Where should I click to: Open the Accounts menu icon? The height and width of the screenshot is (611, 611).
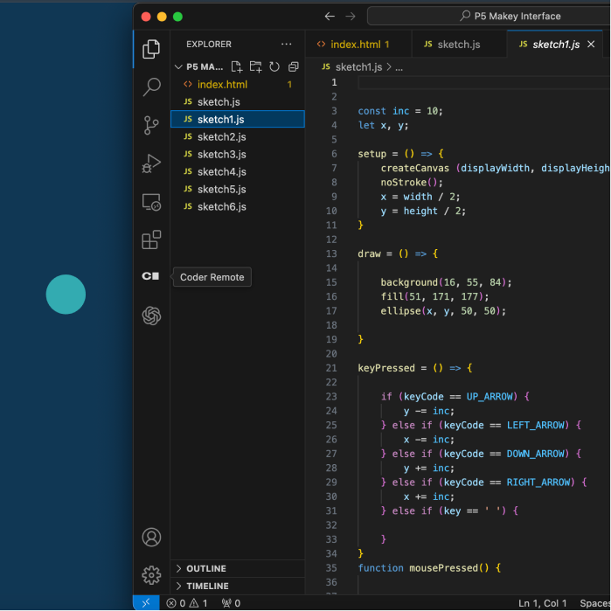click(x=151, y=538)
